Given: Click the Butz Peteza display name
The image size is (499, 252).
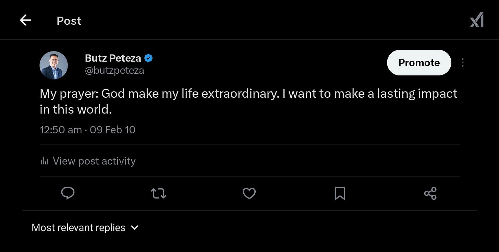Looking at the screenshot, I should pos(113,58).
